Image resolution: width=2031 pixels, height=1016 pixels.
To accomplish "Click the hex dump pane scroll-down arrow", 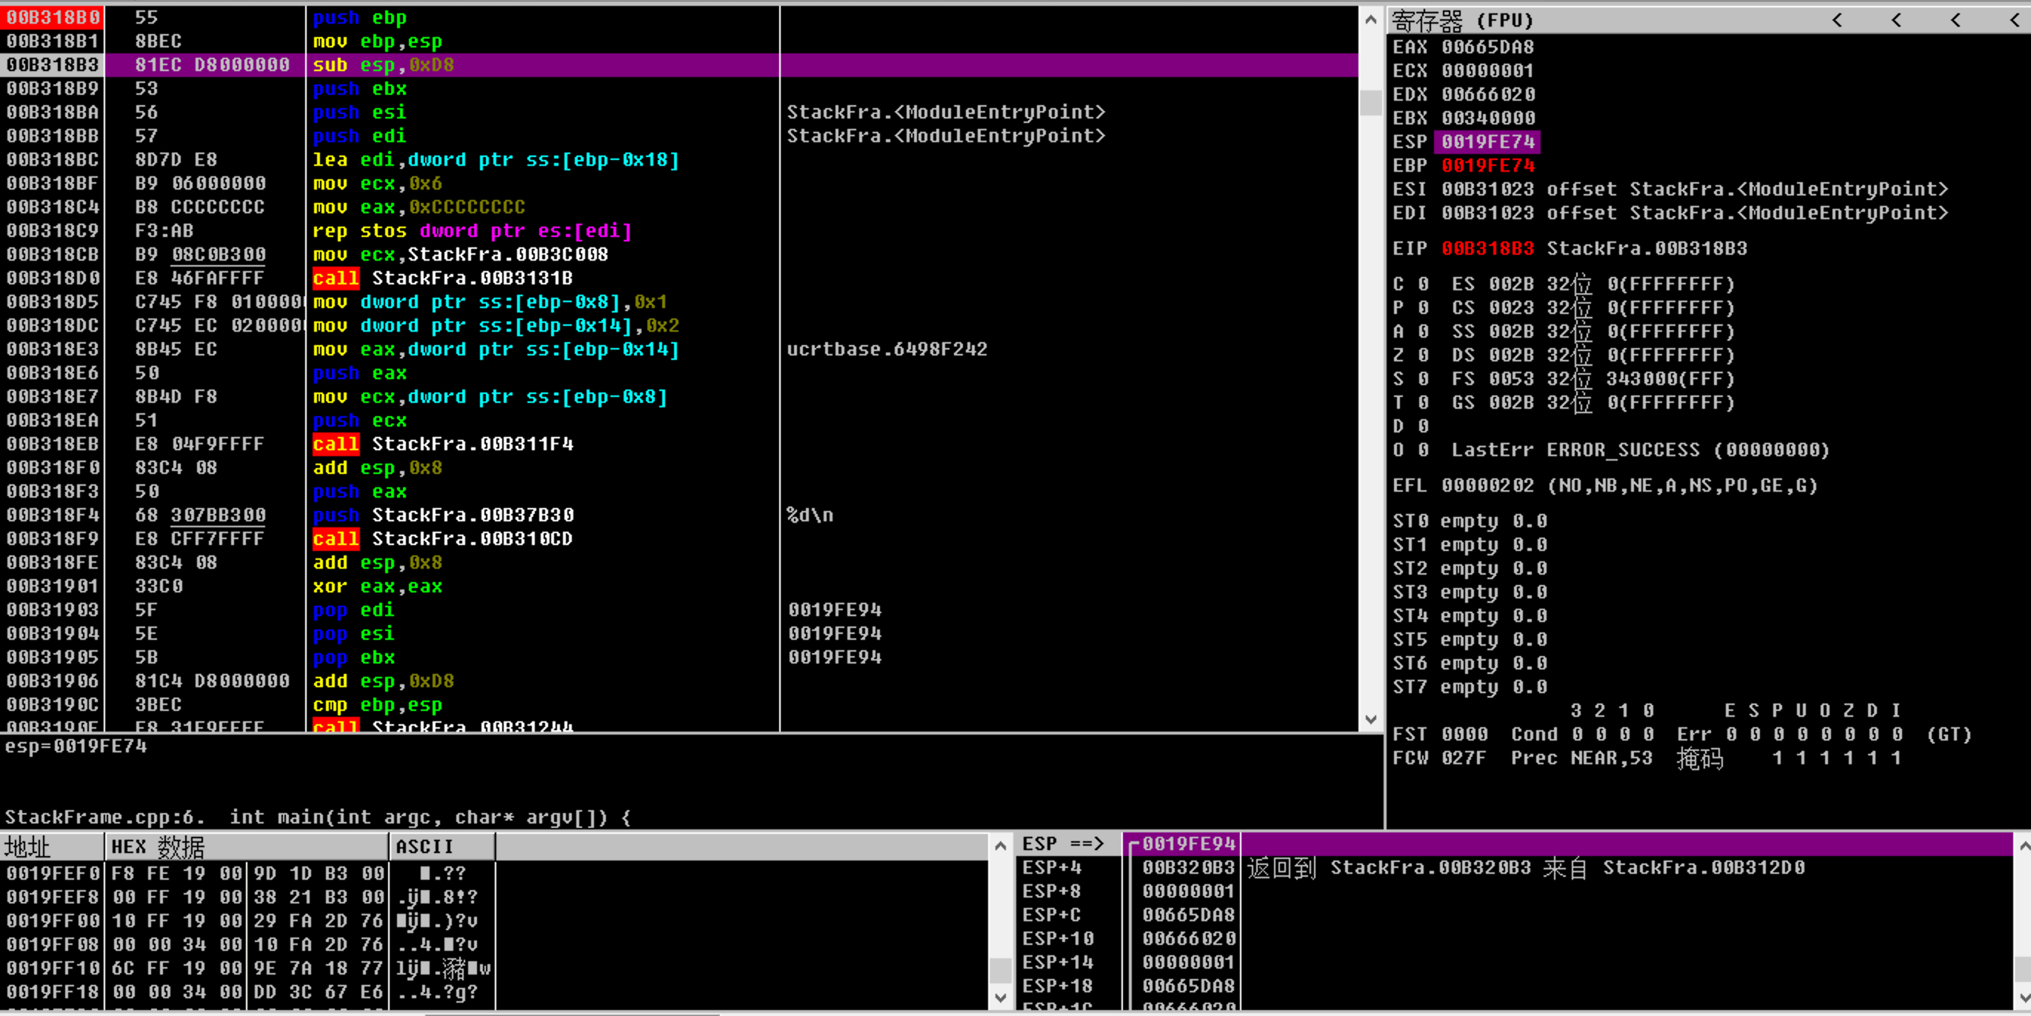I will pos(1000,997).
